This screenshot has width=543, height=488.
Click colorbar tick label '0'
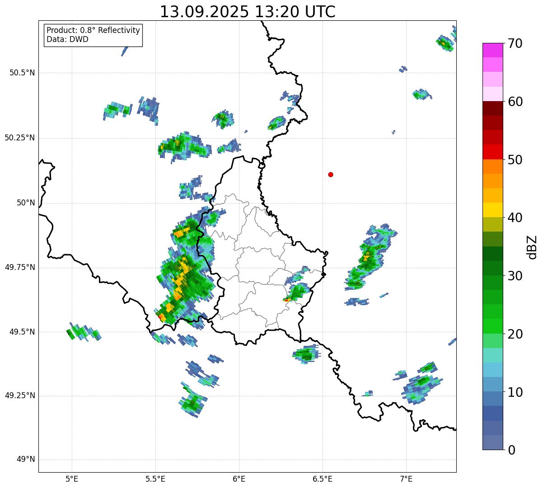click(x=512, y=450)
